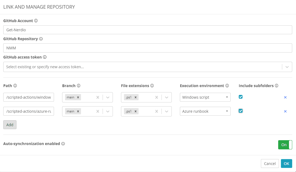Image resolution: width=296 pixels, height=172 pixels.
Task: Click the GitHub Repository input field
Action: pyautogui.click(x=147, y=48)
